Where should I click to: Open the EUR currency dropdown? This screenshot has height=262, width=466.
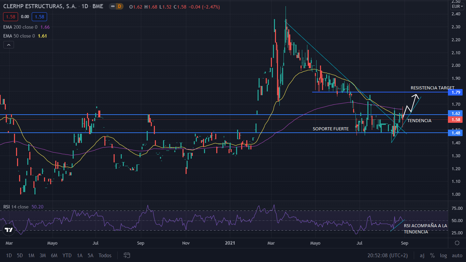(456, 6)
